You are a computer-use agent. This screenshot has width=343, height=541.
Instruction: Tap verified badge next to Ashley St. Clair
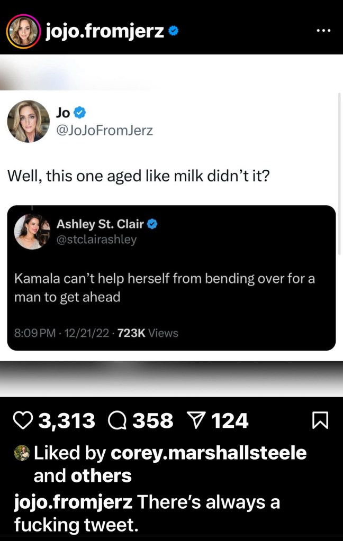(152, 224)
